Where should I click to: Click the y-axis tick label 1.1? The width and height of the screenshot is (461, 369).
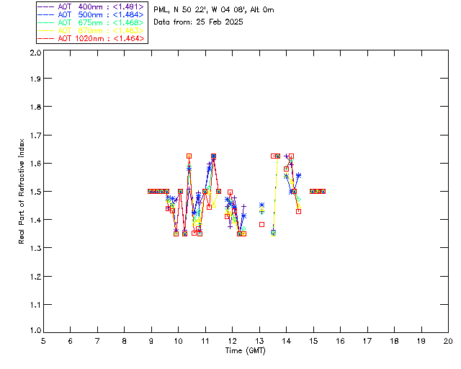tap(35, 305)
